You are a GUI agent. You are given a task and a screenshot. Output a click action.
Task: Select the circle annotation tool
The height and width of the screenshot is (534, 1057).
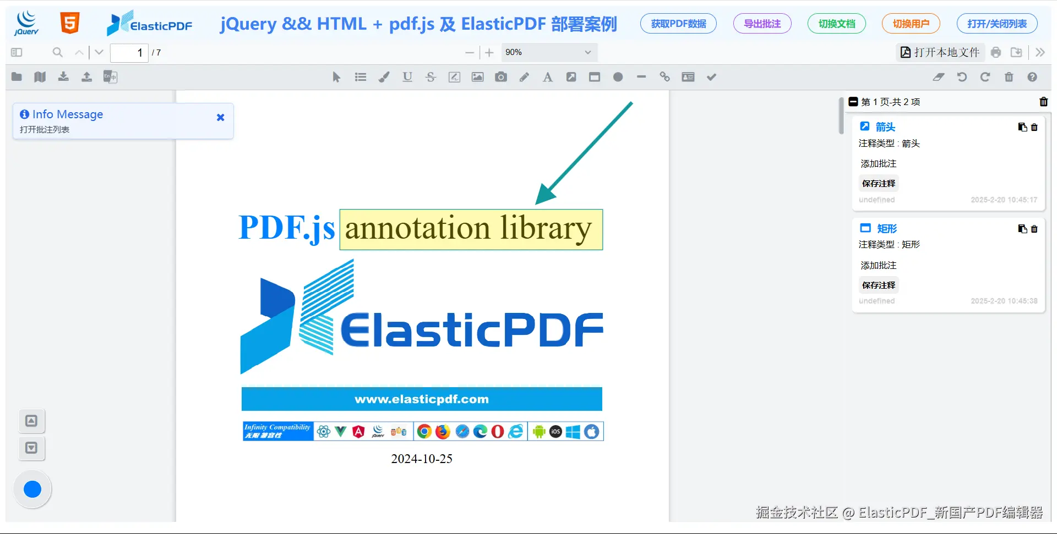(618, 77)
